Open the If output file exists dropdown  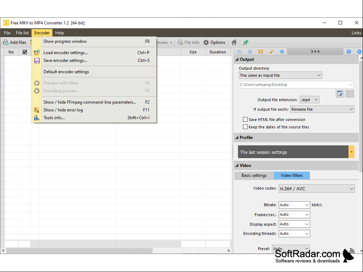pyautogui.click(x=322, y=109)
